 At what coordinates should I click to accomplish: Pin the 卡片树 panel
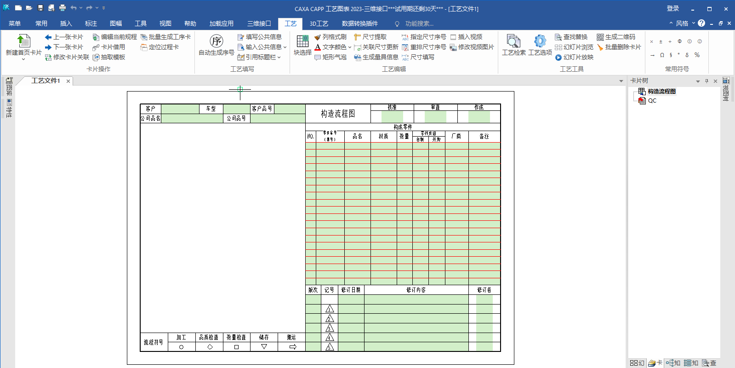tap(707, 81)
